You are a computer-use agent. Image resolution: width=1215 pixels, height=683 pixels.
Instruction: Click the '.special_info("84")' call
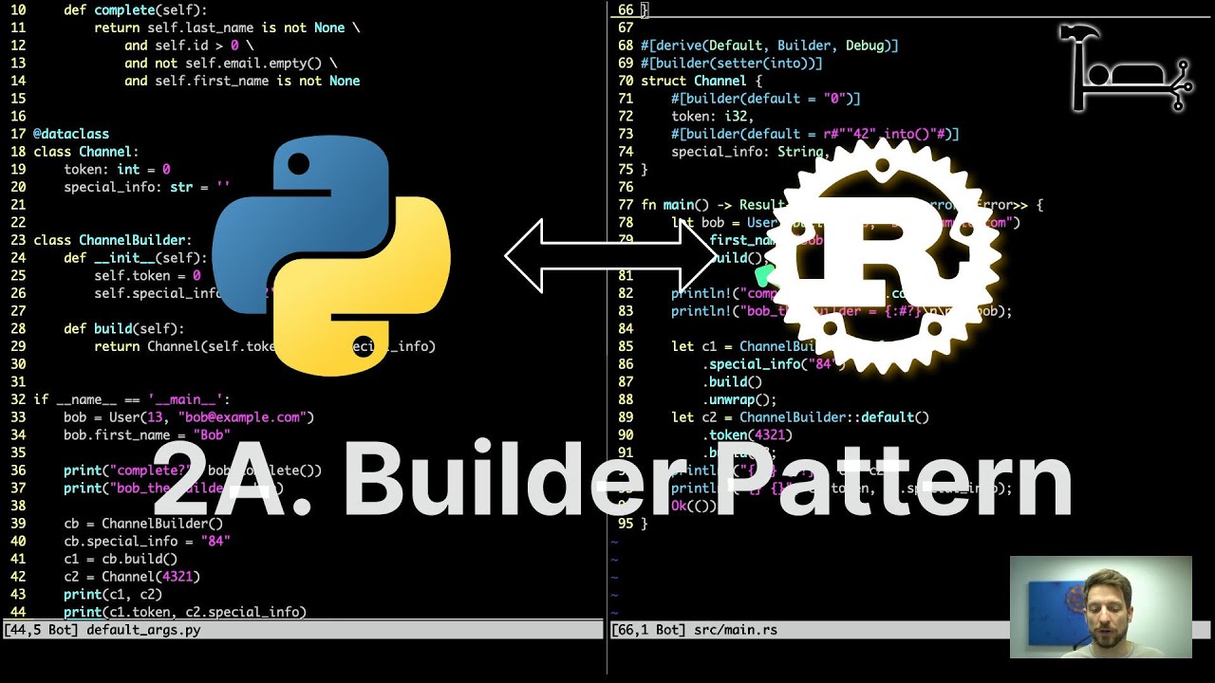[774, 364]
